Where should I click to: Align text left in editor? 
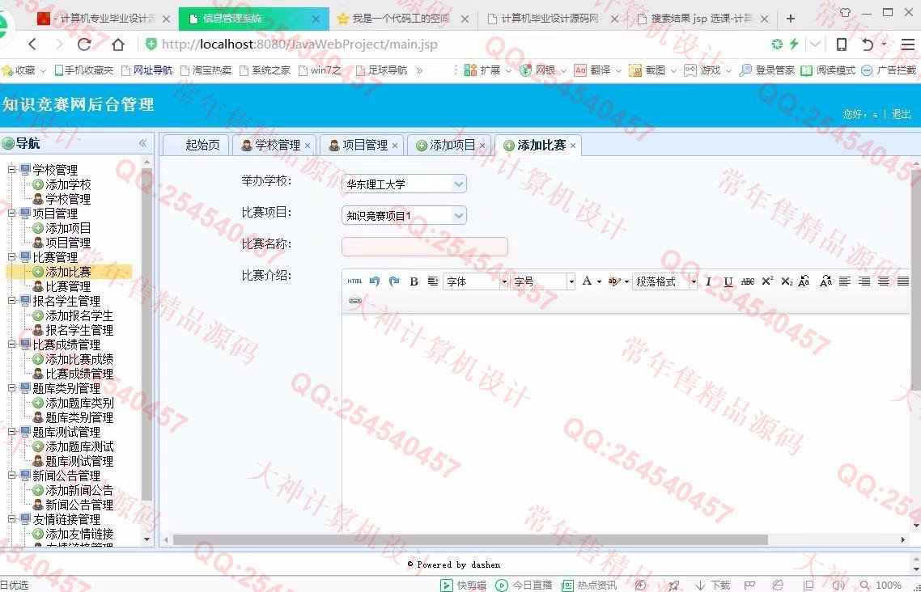(x=845, y=281)
